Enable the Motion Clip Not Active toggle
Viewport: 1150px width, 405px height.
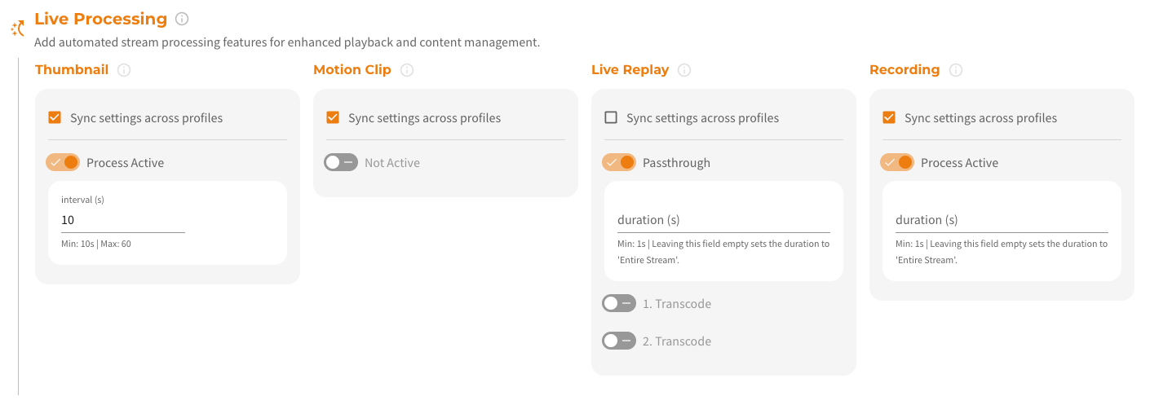pos(341,162)
